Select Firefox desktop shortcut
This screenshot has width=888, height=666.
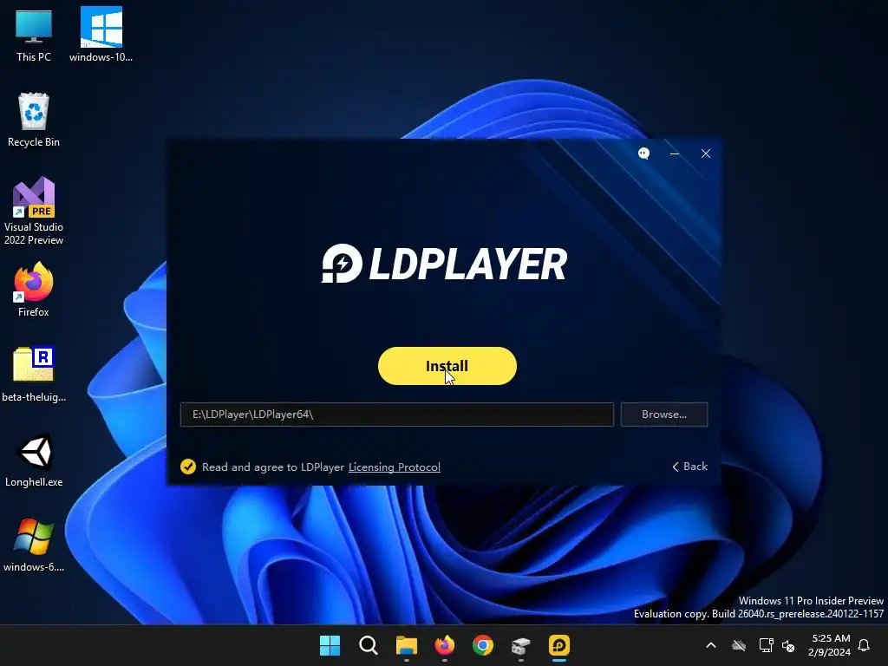click(x=34, y=290)
